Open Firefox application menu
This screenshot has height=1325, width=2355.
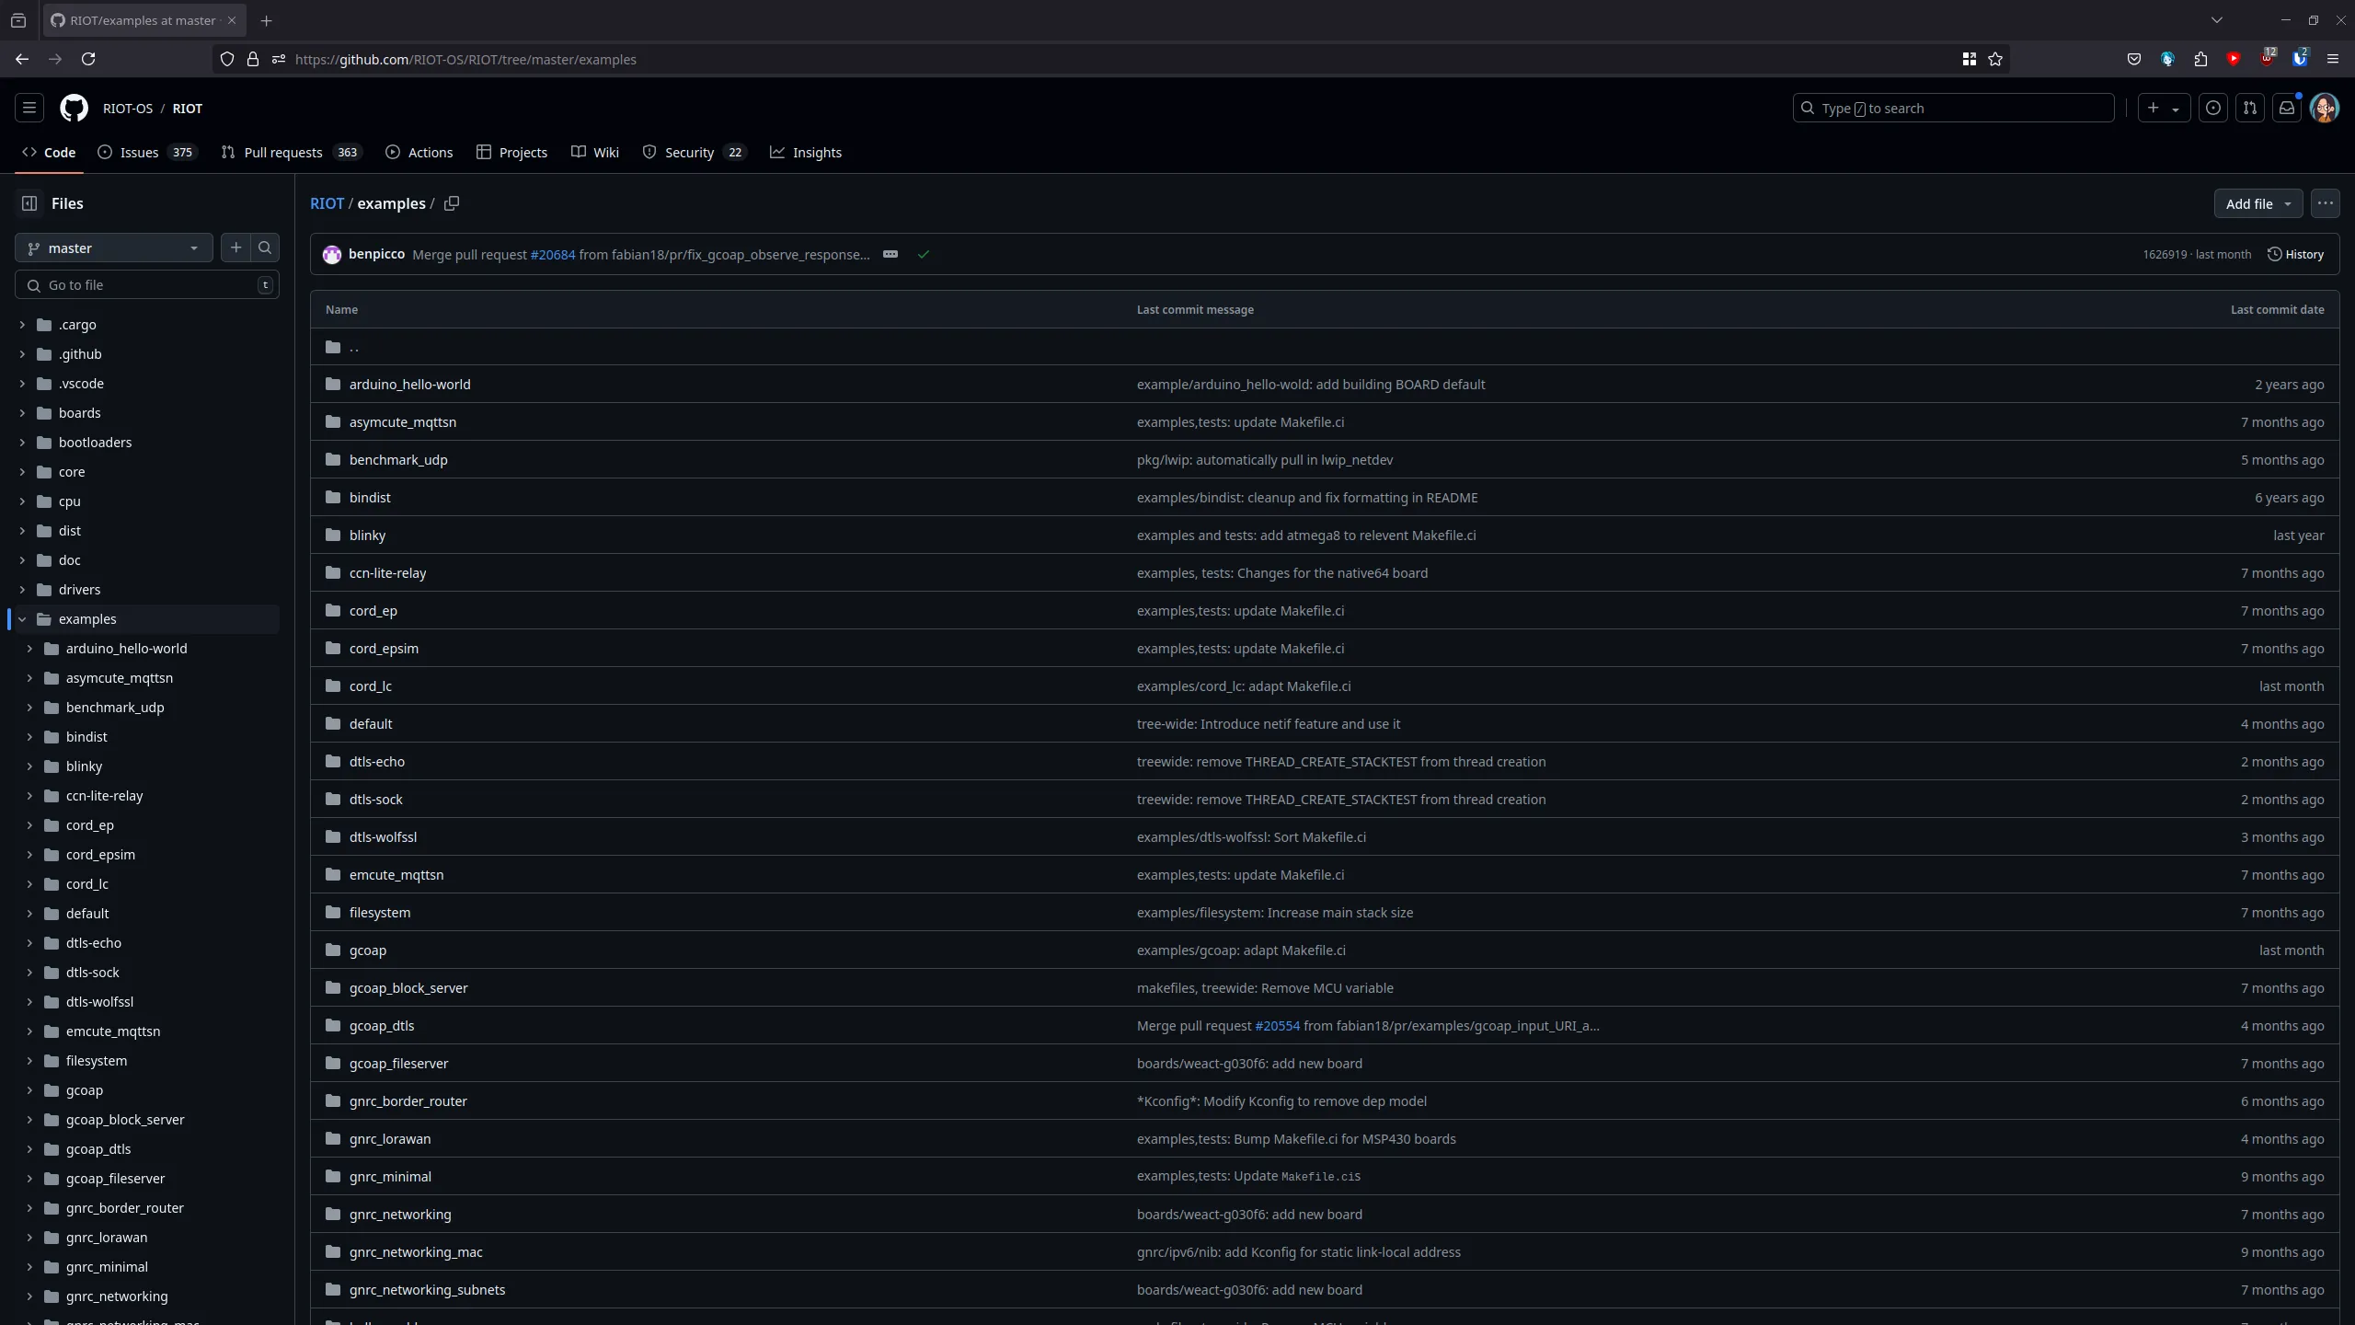(x=2333, y=59)
